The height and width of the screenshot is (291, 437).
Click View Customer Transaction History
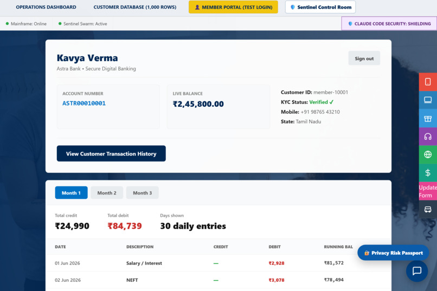pos(111,154)
